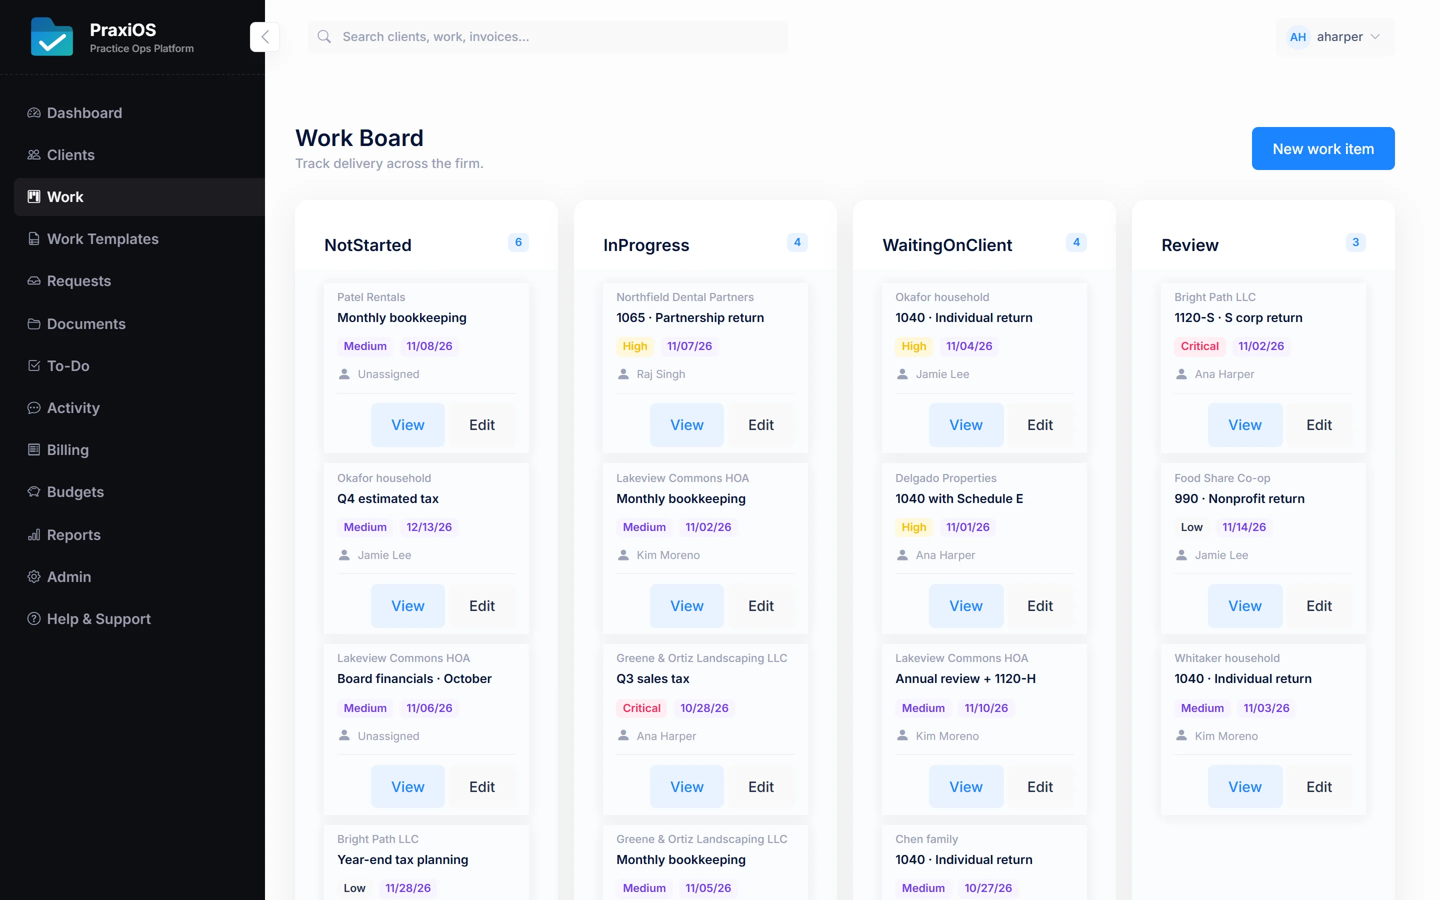Screen dimensions: 1440x900
Task: View Patel Rentals Monthly bookkeeping card
Action: click(x=407, y=425)
